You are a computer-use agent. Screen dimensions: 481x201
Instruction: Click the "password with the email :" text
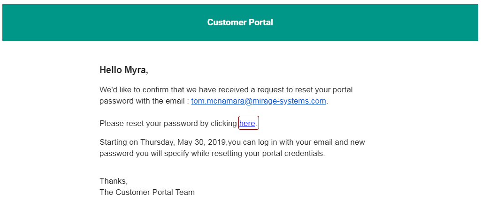[x=144, y=101]
